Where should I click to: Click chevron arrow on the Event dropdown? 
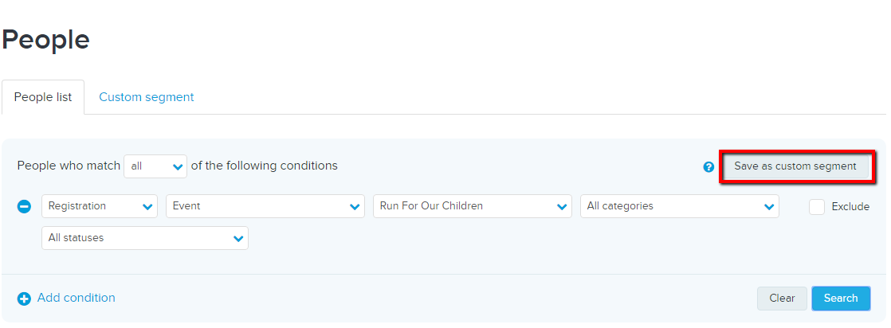tap(355, 207)
